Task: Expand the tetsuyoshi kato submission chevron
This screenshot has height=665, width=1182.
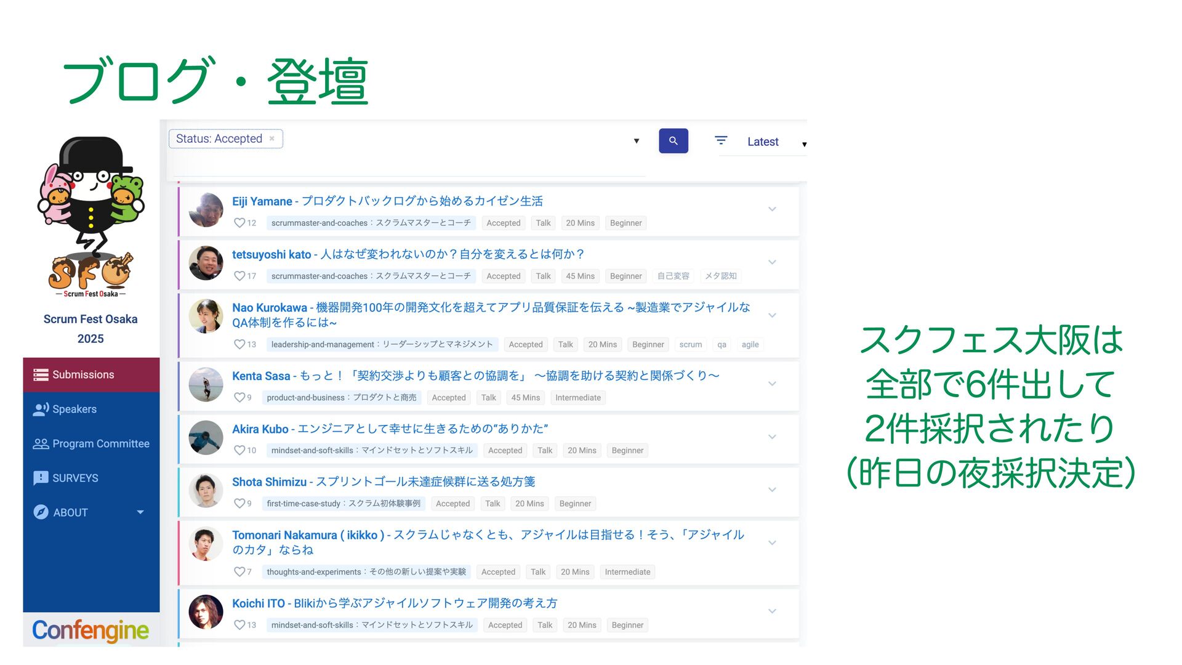Action: click(x=772, y=262)
